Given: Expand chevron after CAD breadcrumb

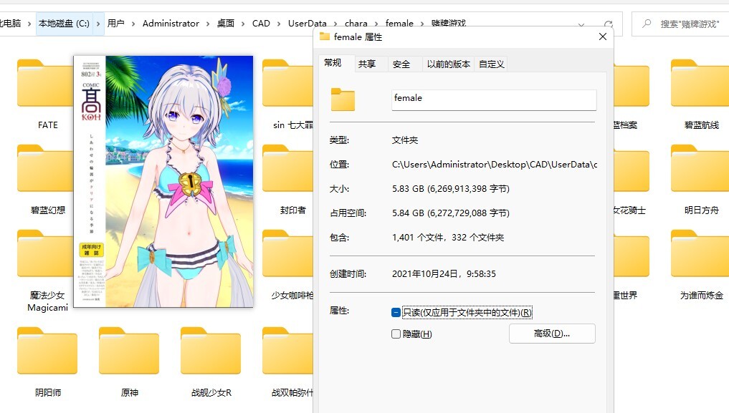Looking at the screenshot, I should click(x=279, y=24).
